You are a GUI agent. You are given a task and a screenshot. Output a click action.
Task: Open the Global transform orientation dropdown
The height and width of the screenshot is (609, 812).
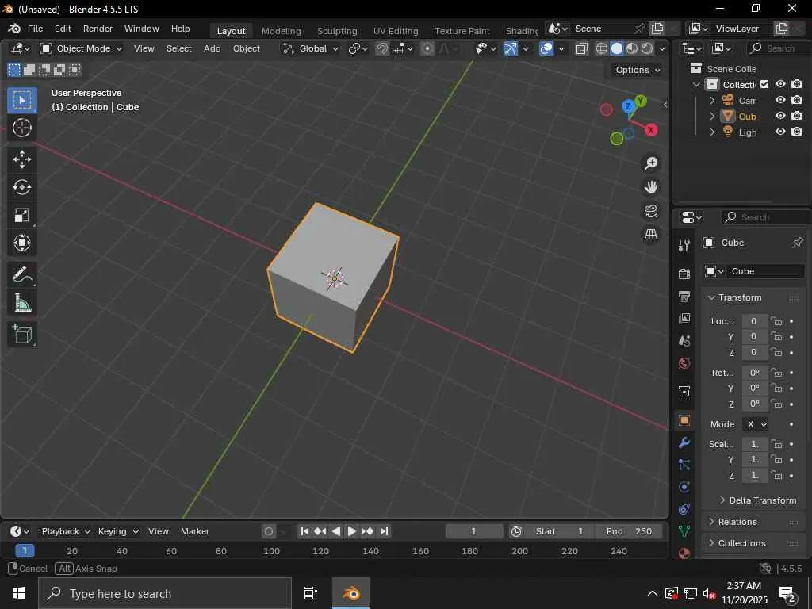(x=311, y=48)
